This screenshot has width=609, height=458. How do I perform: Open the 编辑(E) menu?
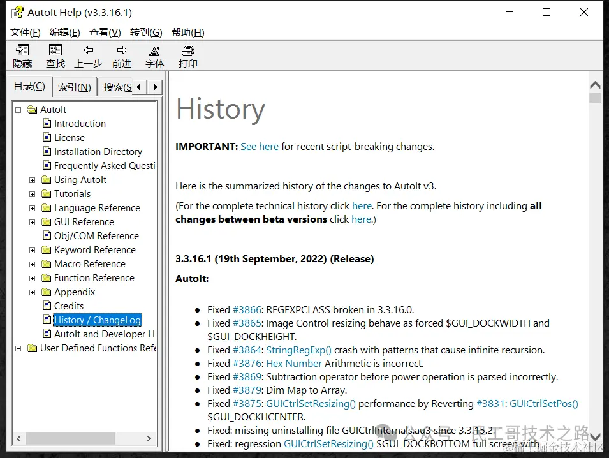tap(65, 33)
